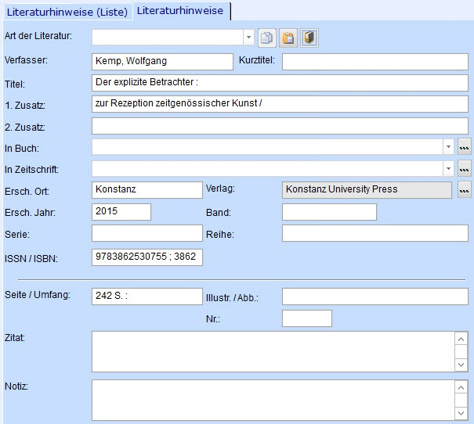The width and height of the screenshot is (474, 424).
Task: Click the Zitat scrollbar up arrow
Action: click(461, 340)
